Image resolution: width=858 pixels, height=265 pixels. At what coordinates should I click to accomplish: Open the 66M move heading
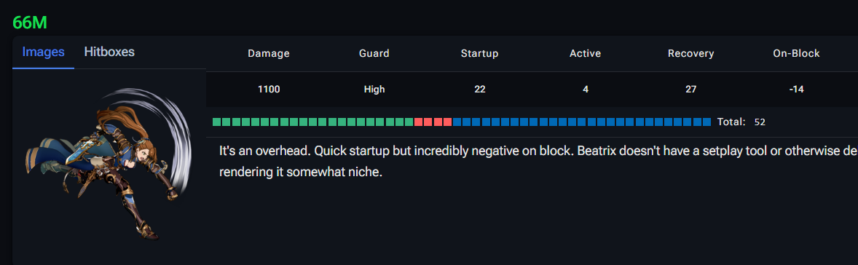pyautogui.click(x=30, y=23)
